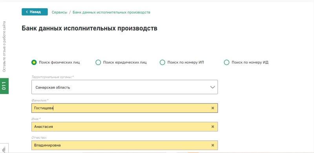This screenshot has width=314, height=153.
Task: Open the green 011 side tab
Action: pyautogui.click(x=4, y=86)
